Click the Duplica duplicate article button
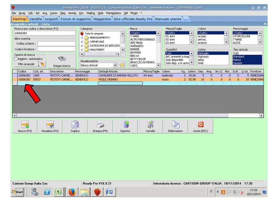 75,126
